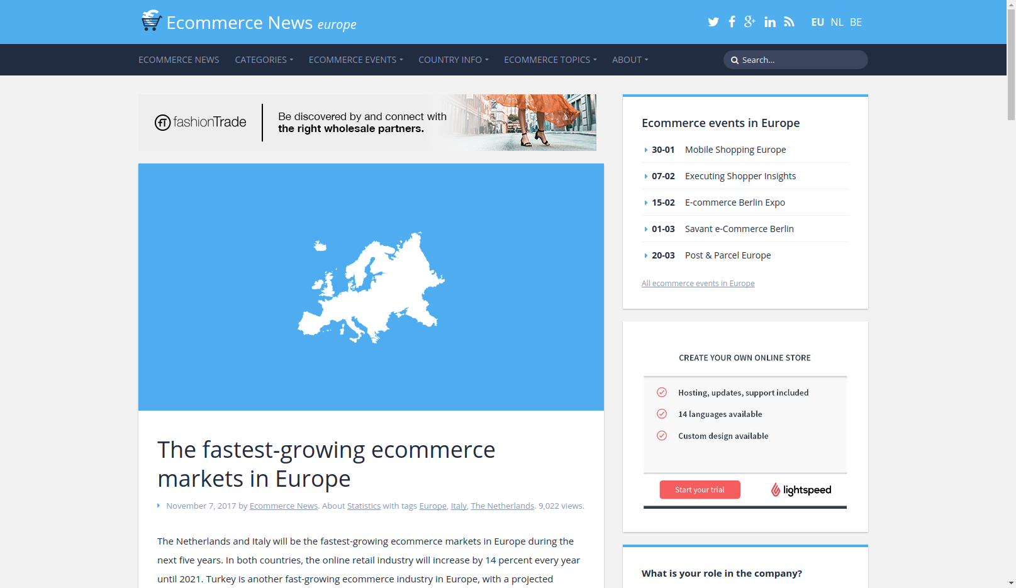
Task: Open the Executing Shopper Insights event
Action: point(740,176)
